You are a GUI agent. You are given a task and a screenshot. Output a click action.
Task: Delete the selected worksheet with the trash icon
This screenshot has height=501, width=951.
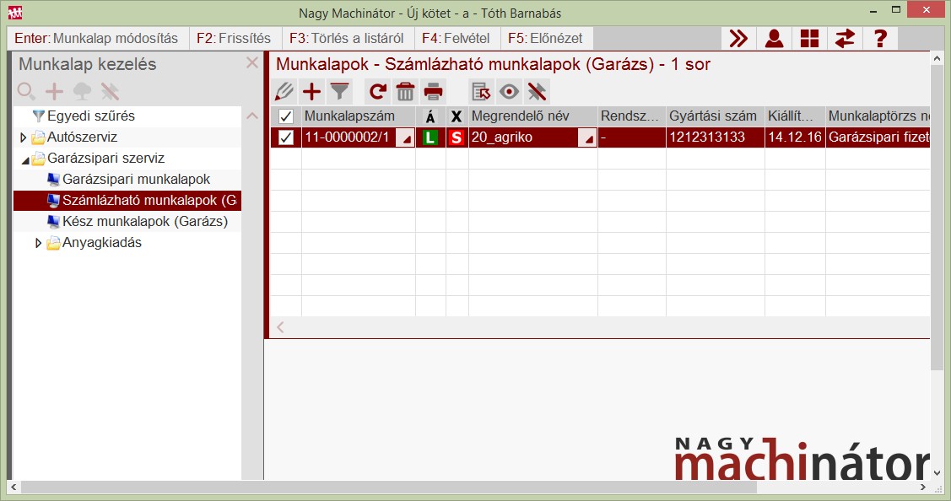pyautogui.click(x=405, y=92)
